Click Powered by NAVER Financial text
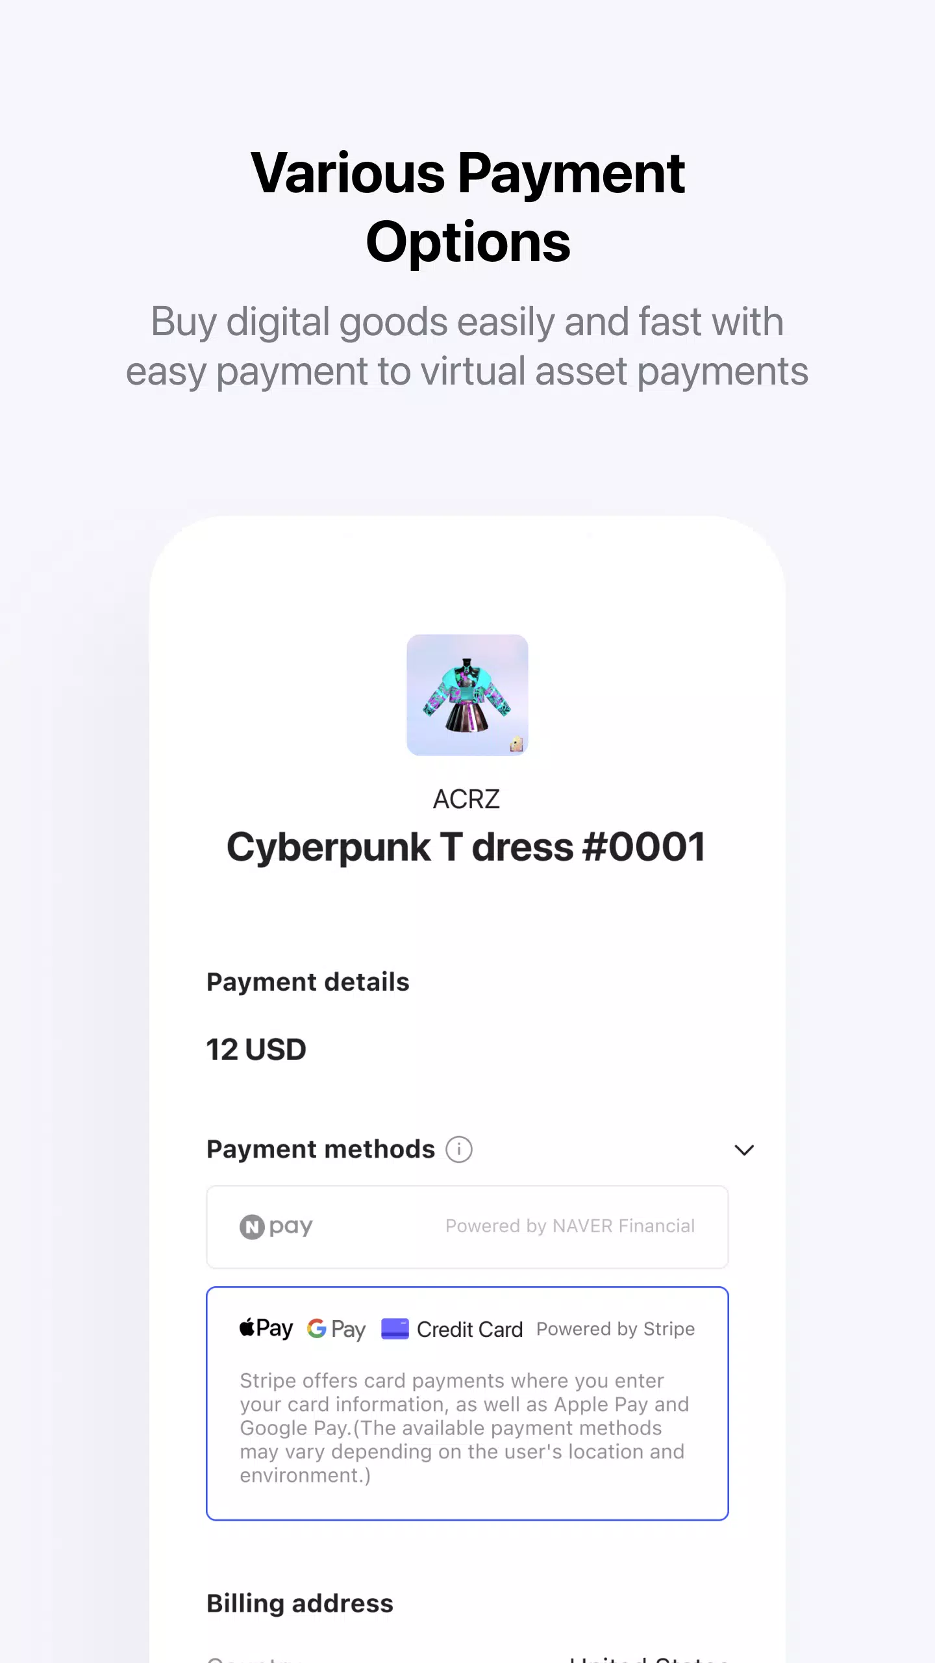The width and height of the screenshot is (935, 1663). point(570,1226)
